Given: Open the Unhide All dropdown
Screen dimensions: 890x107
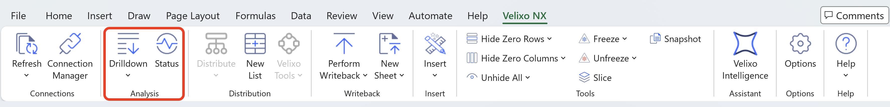Looking at the screenshot, I should 528,78.
